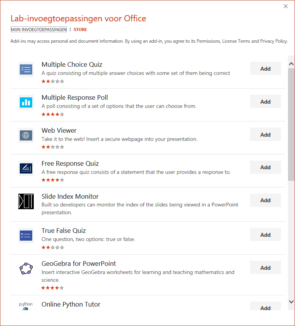Switch to the STORE tab

click(80, 29)
